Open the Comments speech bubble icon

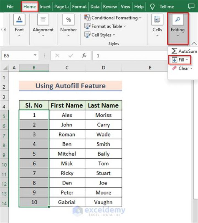coord(191,6)
